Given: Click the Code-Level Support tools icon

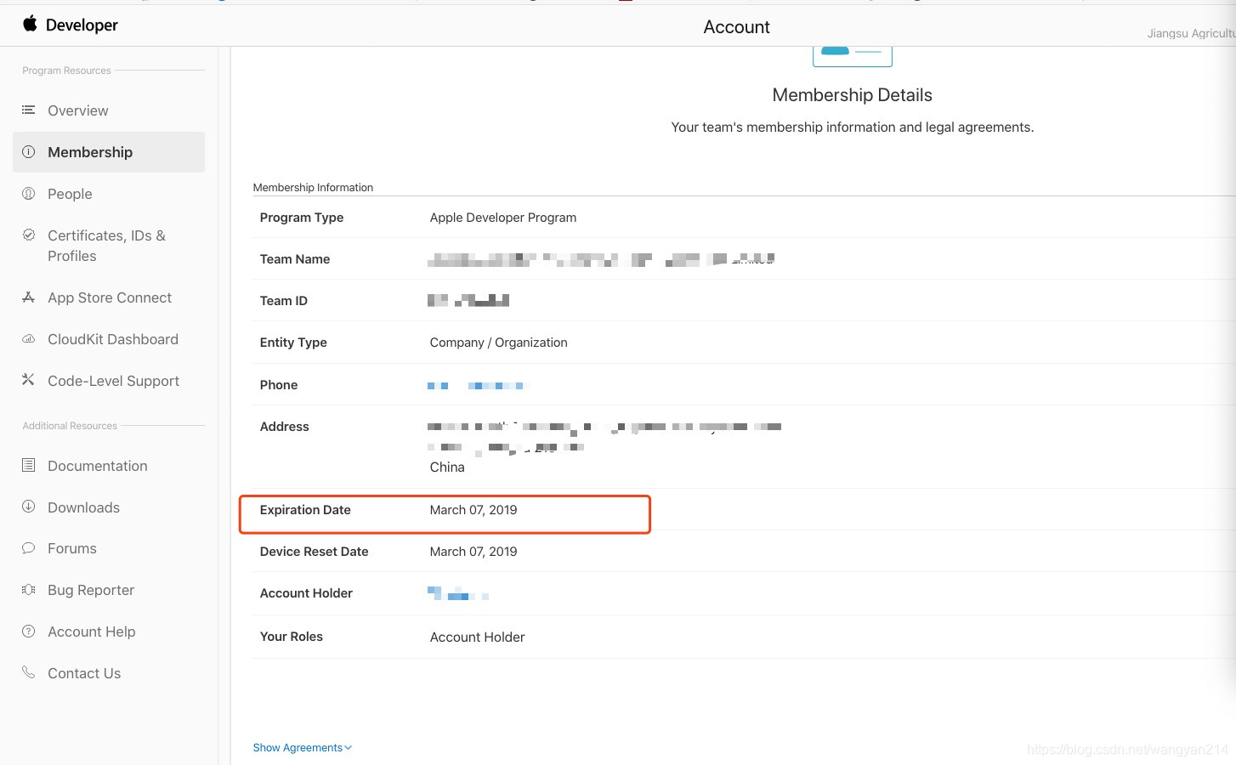Looking at the screenshot, I should point(28,380).
